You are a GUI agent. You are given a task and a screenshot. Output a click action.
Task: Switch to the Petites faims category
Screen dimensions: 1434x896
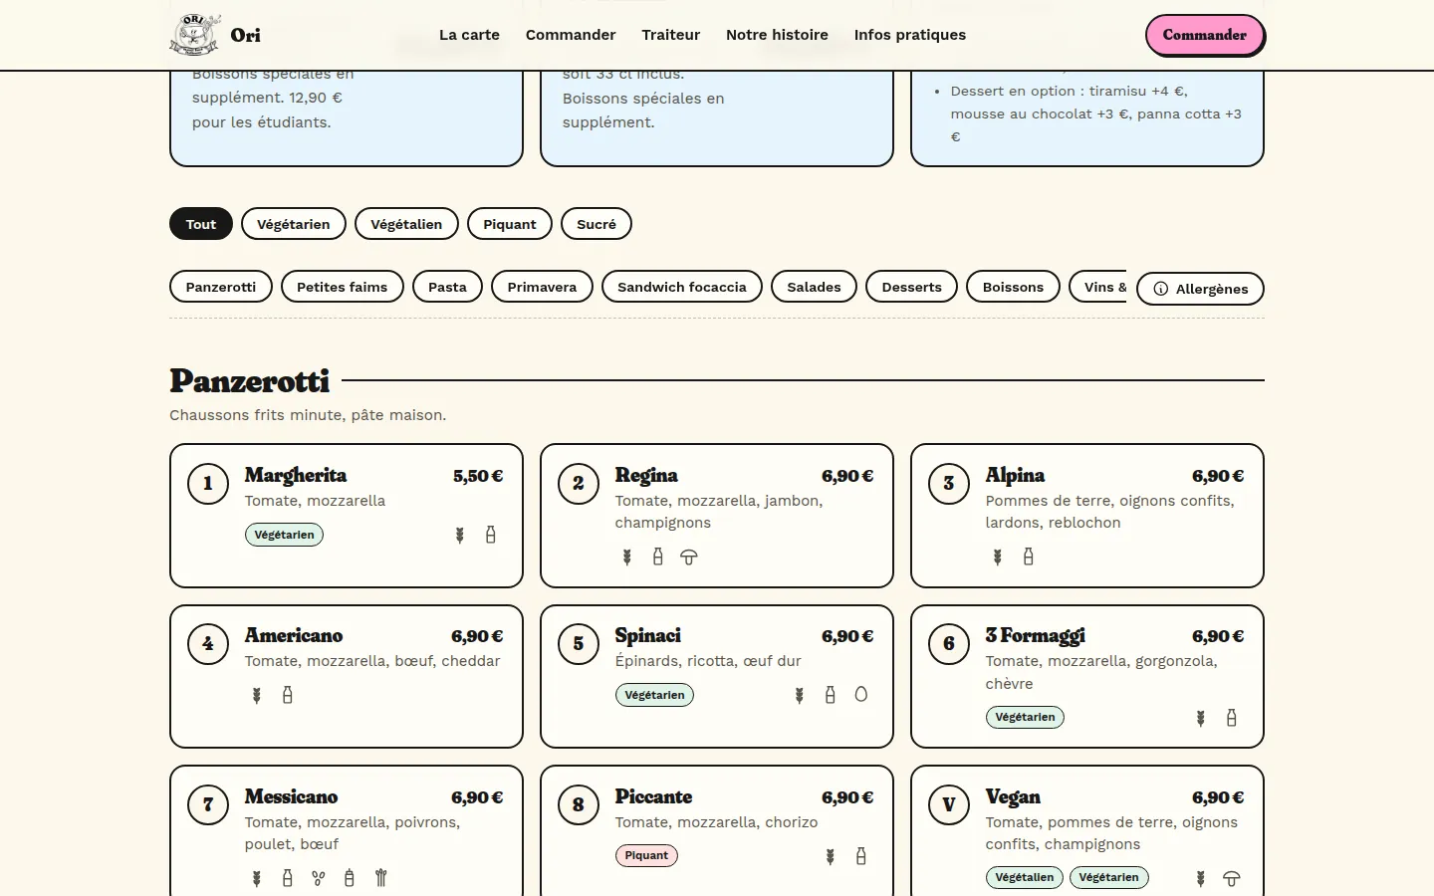point(343,287)
